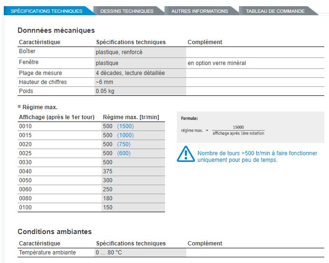Select the (750) value for display 0020
The width and height of the screenshot is (329, 263).
(124, 144)
